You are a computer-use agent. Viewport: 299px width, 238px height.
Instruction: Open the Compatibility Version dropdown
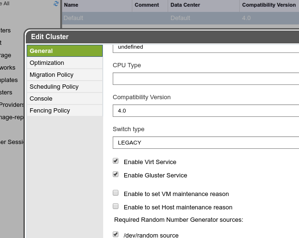(205, 111)
